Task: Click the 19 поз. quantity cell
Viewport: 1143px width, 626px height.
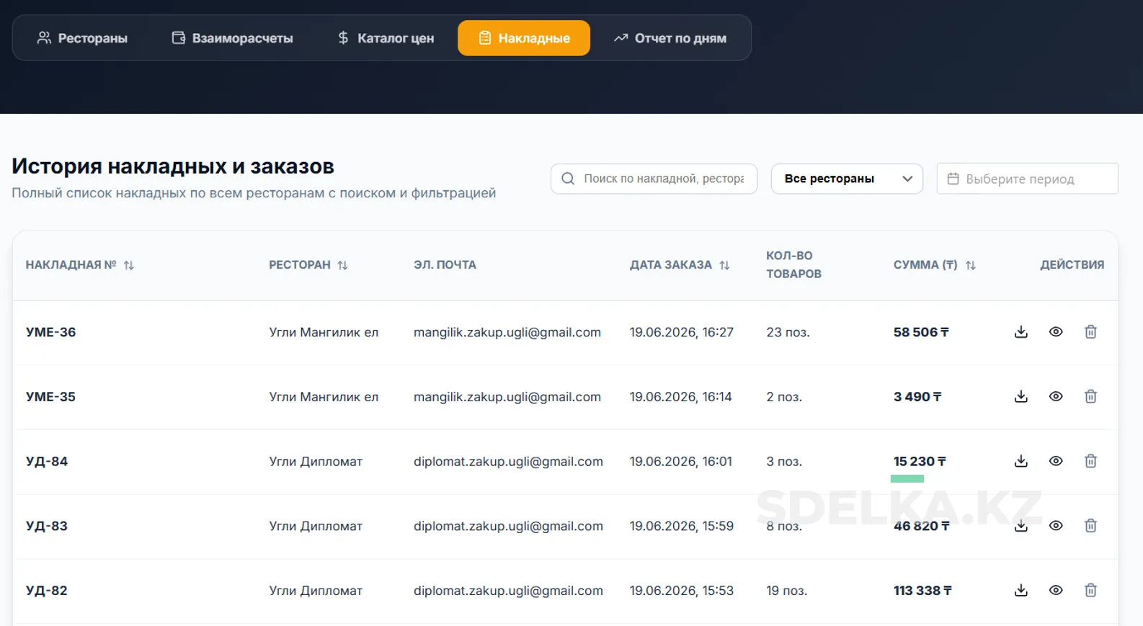Action: click(786, 591)
